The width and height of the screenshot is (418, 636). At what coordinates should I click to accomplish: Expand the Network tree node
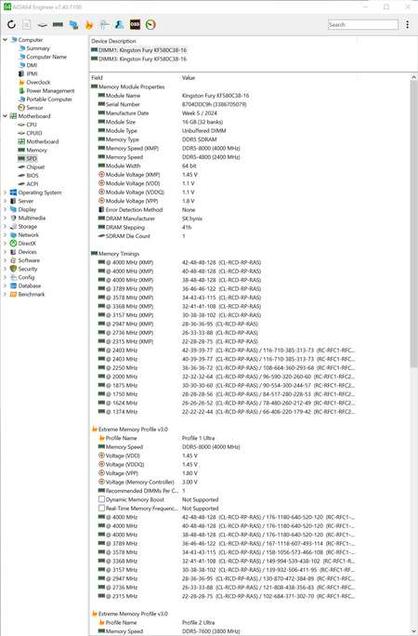6,235
